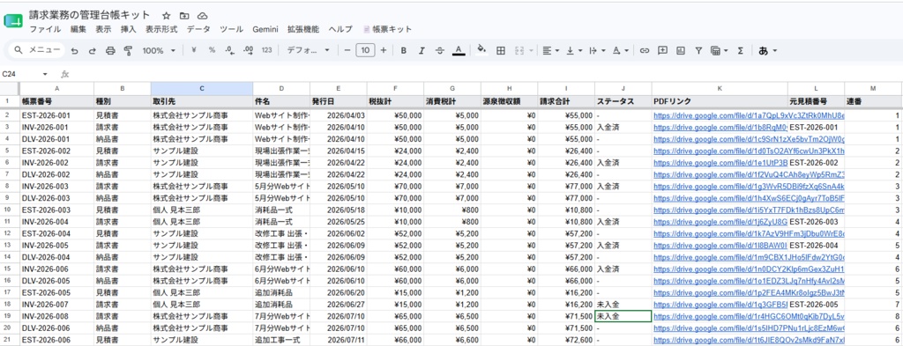
Task: Open the text color picker
Action: click(459, 50)
